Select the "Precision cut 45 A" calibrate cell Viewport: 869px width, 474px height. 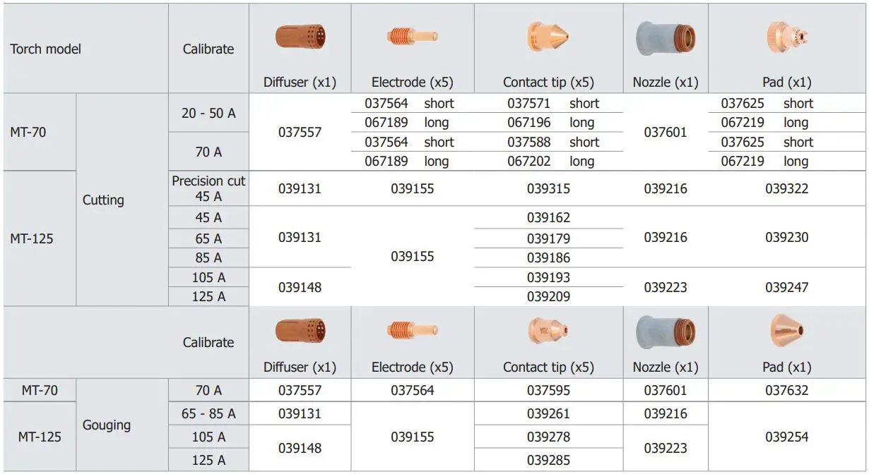pyautogui.click(x=208, y=188)
